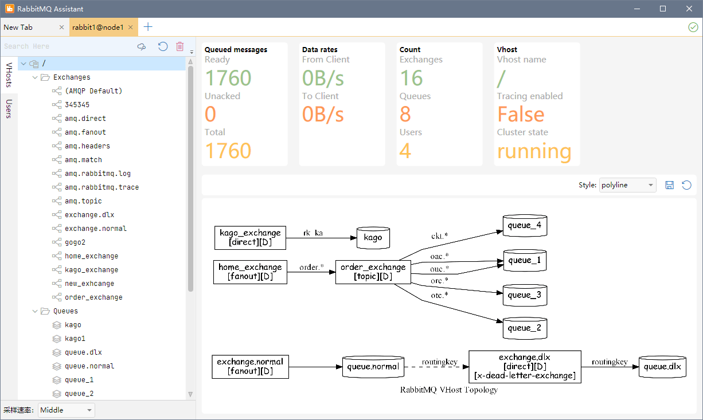Click the order_exchange topology node
The image size is (703, 420).
pyautogui.click(x=373, y=272)
